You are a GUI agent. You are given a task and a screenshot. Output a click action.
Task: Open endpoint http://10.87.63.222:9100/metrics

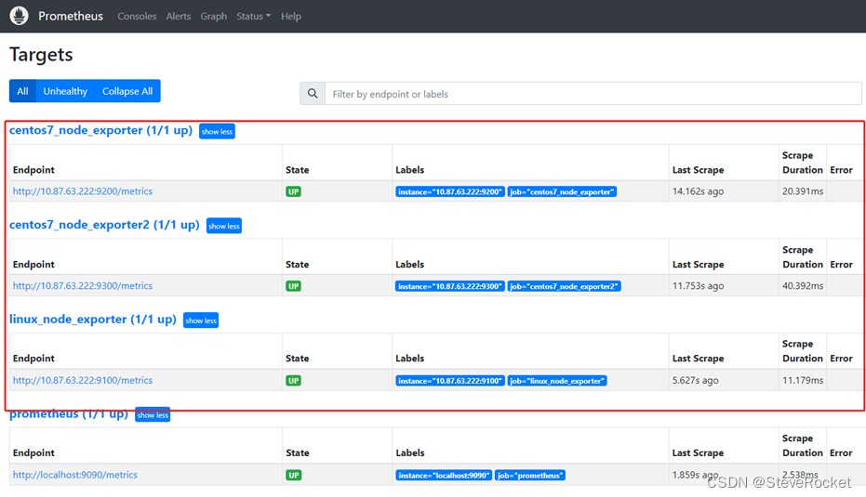(83, 380)
